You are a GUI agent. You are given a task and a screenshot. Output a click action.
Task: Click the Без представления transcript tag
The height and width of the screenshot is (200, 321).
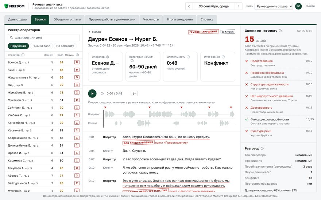click(x=138, y=143)
